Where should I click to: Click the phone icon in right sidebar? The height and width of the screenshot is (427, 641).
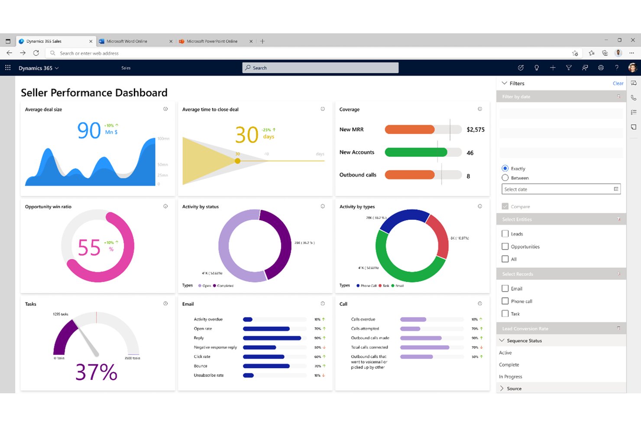[634, 98]
